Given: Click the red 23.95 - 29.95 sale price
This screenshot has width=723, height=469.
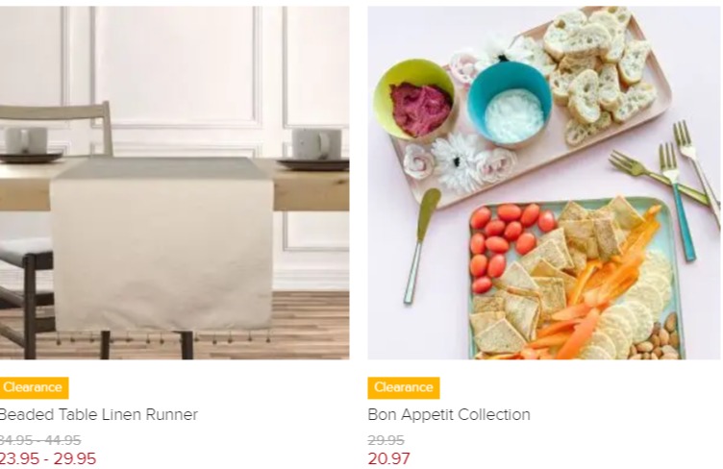Looking at the screenshot, I should (47, 458).
